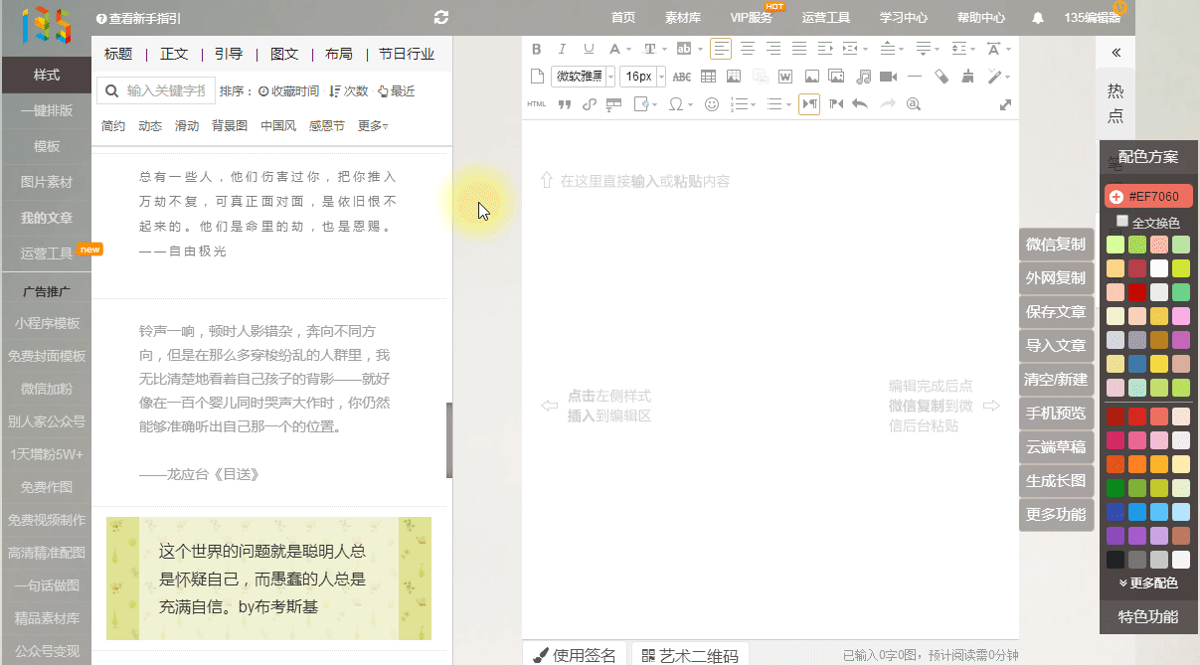Switch to the 图文 style tab
Image resolution: width=1200 pixels, height=665 pixels.
[x=284, y=55]
